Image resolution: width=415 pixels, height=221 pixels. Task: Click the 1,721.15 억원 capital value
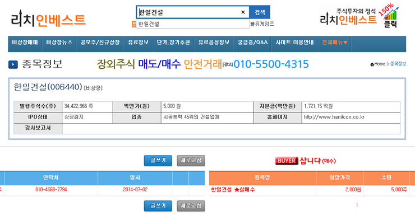click(318, 106)
